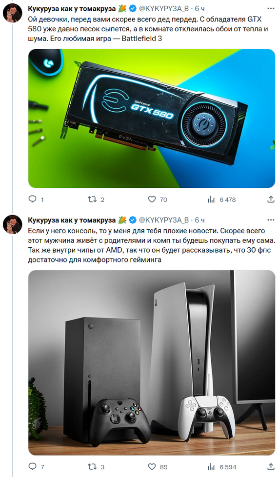Screen dimensions: 278x477
Task: Share the console tweet
Action: click(x=271, y=466)
